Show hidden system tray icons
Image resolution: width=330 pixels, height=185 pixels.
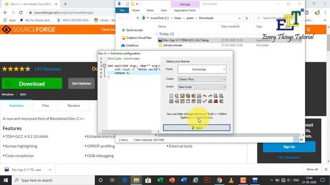(272, 180)
